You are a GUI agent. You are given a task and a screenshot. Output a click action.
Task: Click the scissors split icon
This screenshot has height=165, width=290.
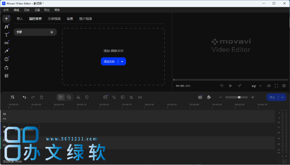78,97
